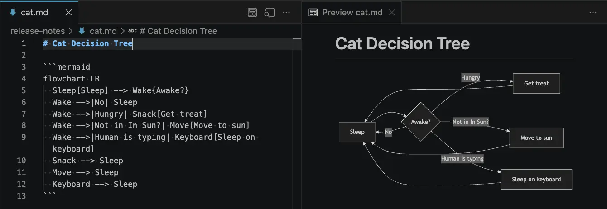The height and width of the screenshot is (209, 607).
Task: Click the Sleep node in diagram
Action: pos(357,132)
